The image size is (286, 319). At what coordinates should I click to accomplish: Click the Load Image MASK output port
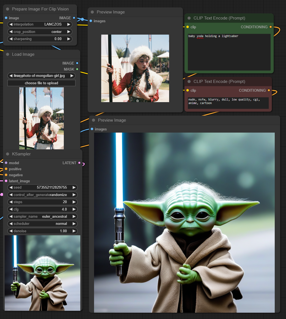(x=77, y=69)
